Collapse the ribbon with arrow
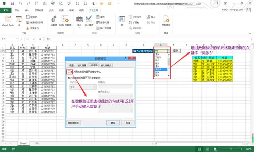The width and height of the screenshot is (254, 152). [x=250, y=33]
